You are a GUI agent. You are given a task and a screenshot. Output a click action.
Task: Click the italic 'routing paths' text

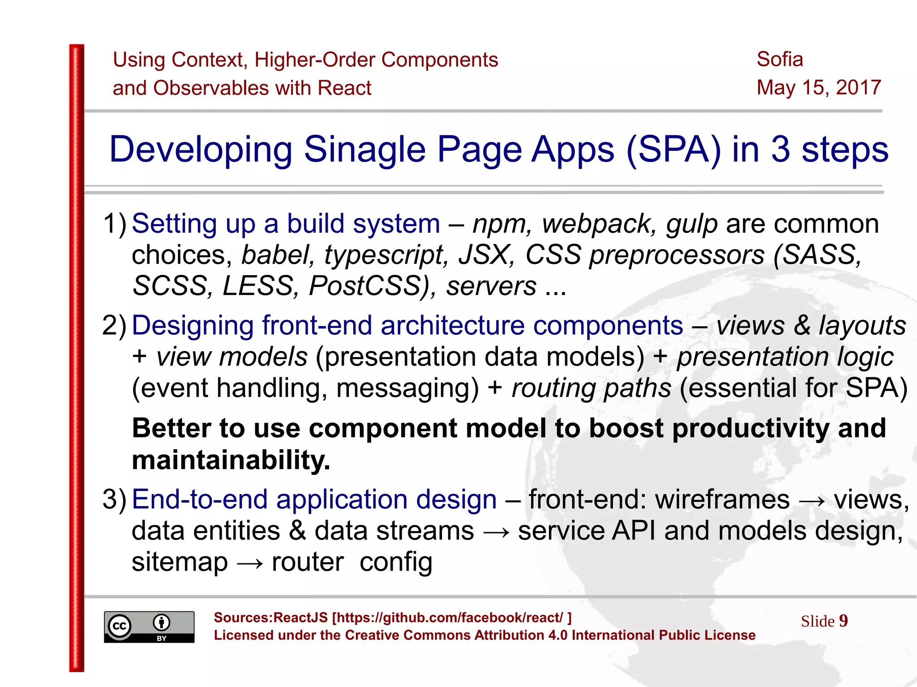coord(591,388)
